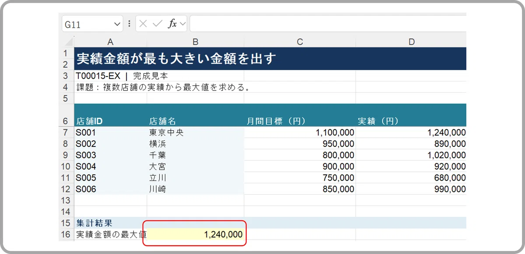The height and width of the screenshot is (254, 525).
Task: Click the 実績金額の最大値 label cell
Action: [110, 234]
